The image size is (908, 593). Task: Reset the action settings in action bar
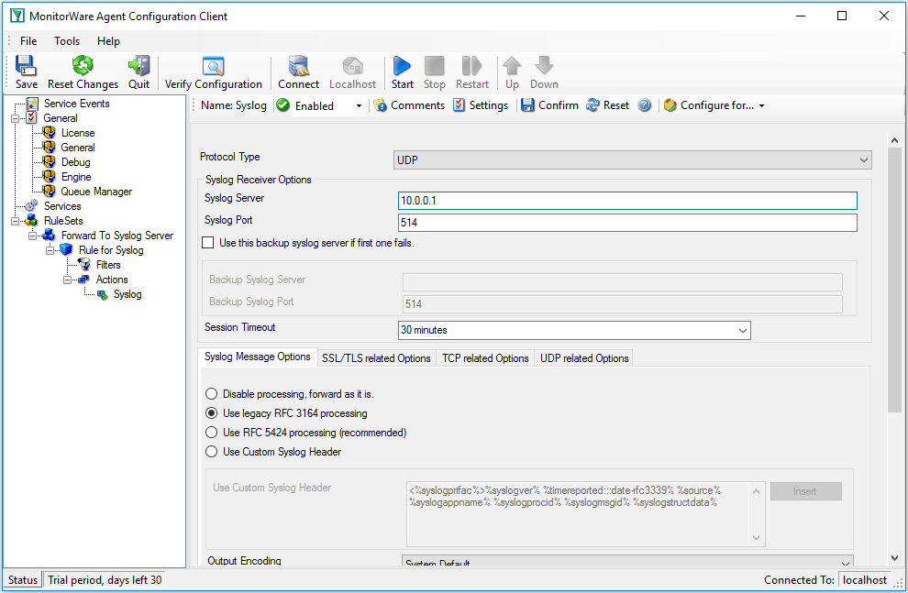click(607, 105)
